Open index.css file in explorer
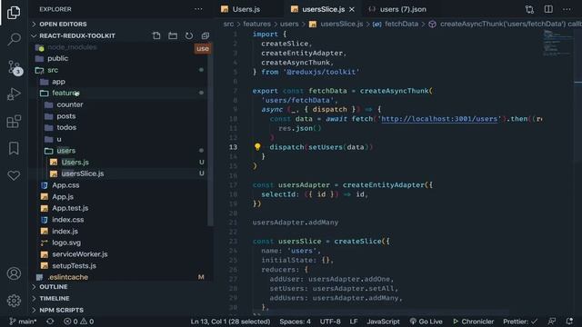582x327 pixels. click(x=67, y=220)
